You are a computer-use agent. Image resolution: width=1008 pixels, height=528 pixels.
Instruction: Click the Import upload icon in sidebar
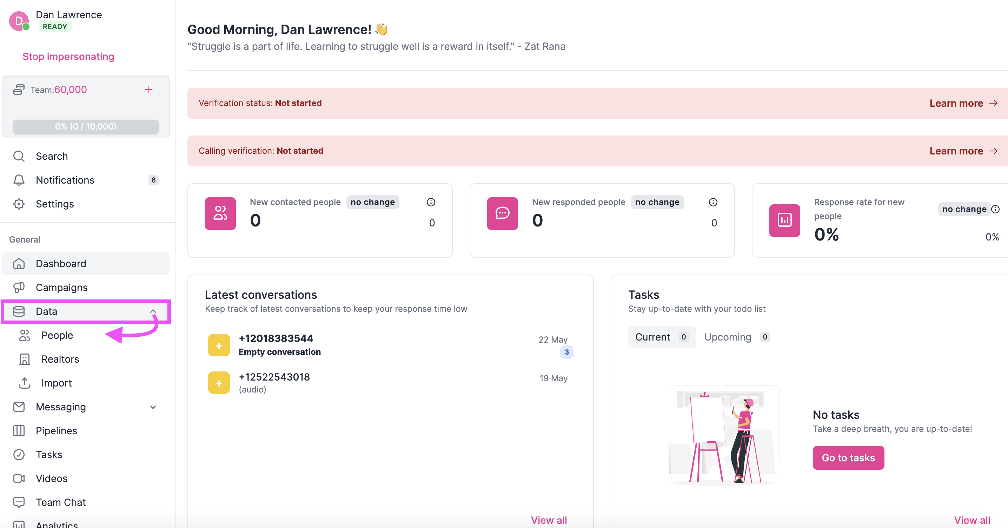pyautogui.click(x=24, y=383)
